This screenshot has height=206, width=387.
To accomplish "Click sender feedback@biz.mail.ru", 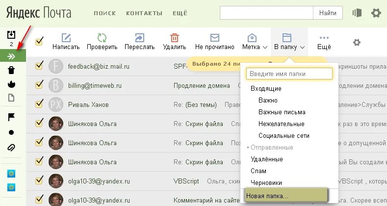I will tap(99, 66).
